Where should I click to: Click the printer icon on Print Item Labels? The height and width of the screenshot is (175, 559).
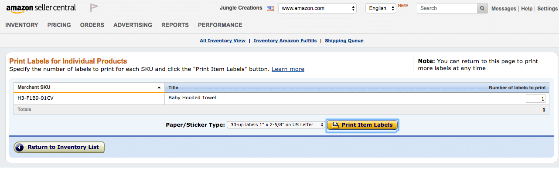[335, 125]
